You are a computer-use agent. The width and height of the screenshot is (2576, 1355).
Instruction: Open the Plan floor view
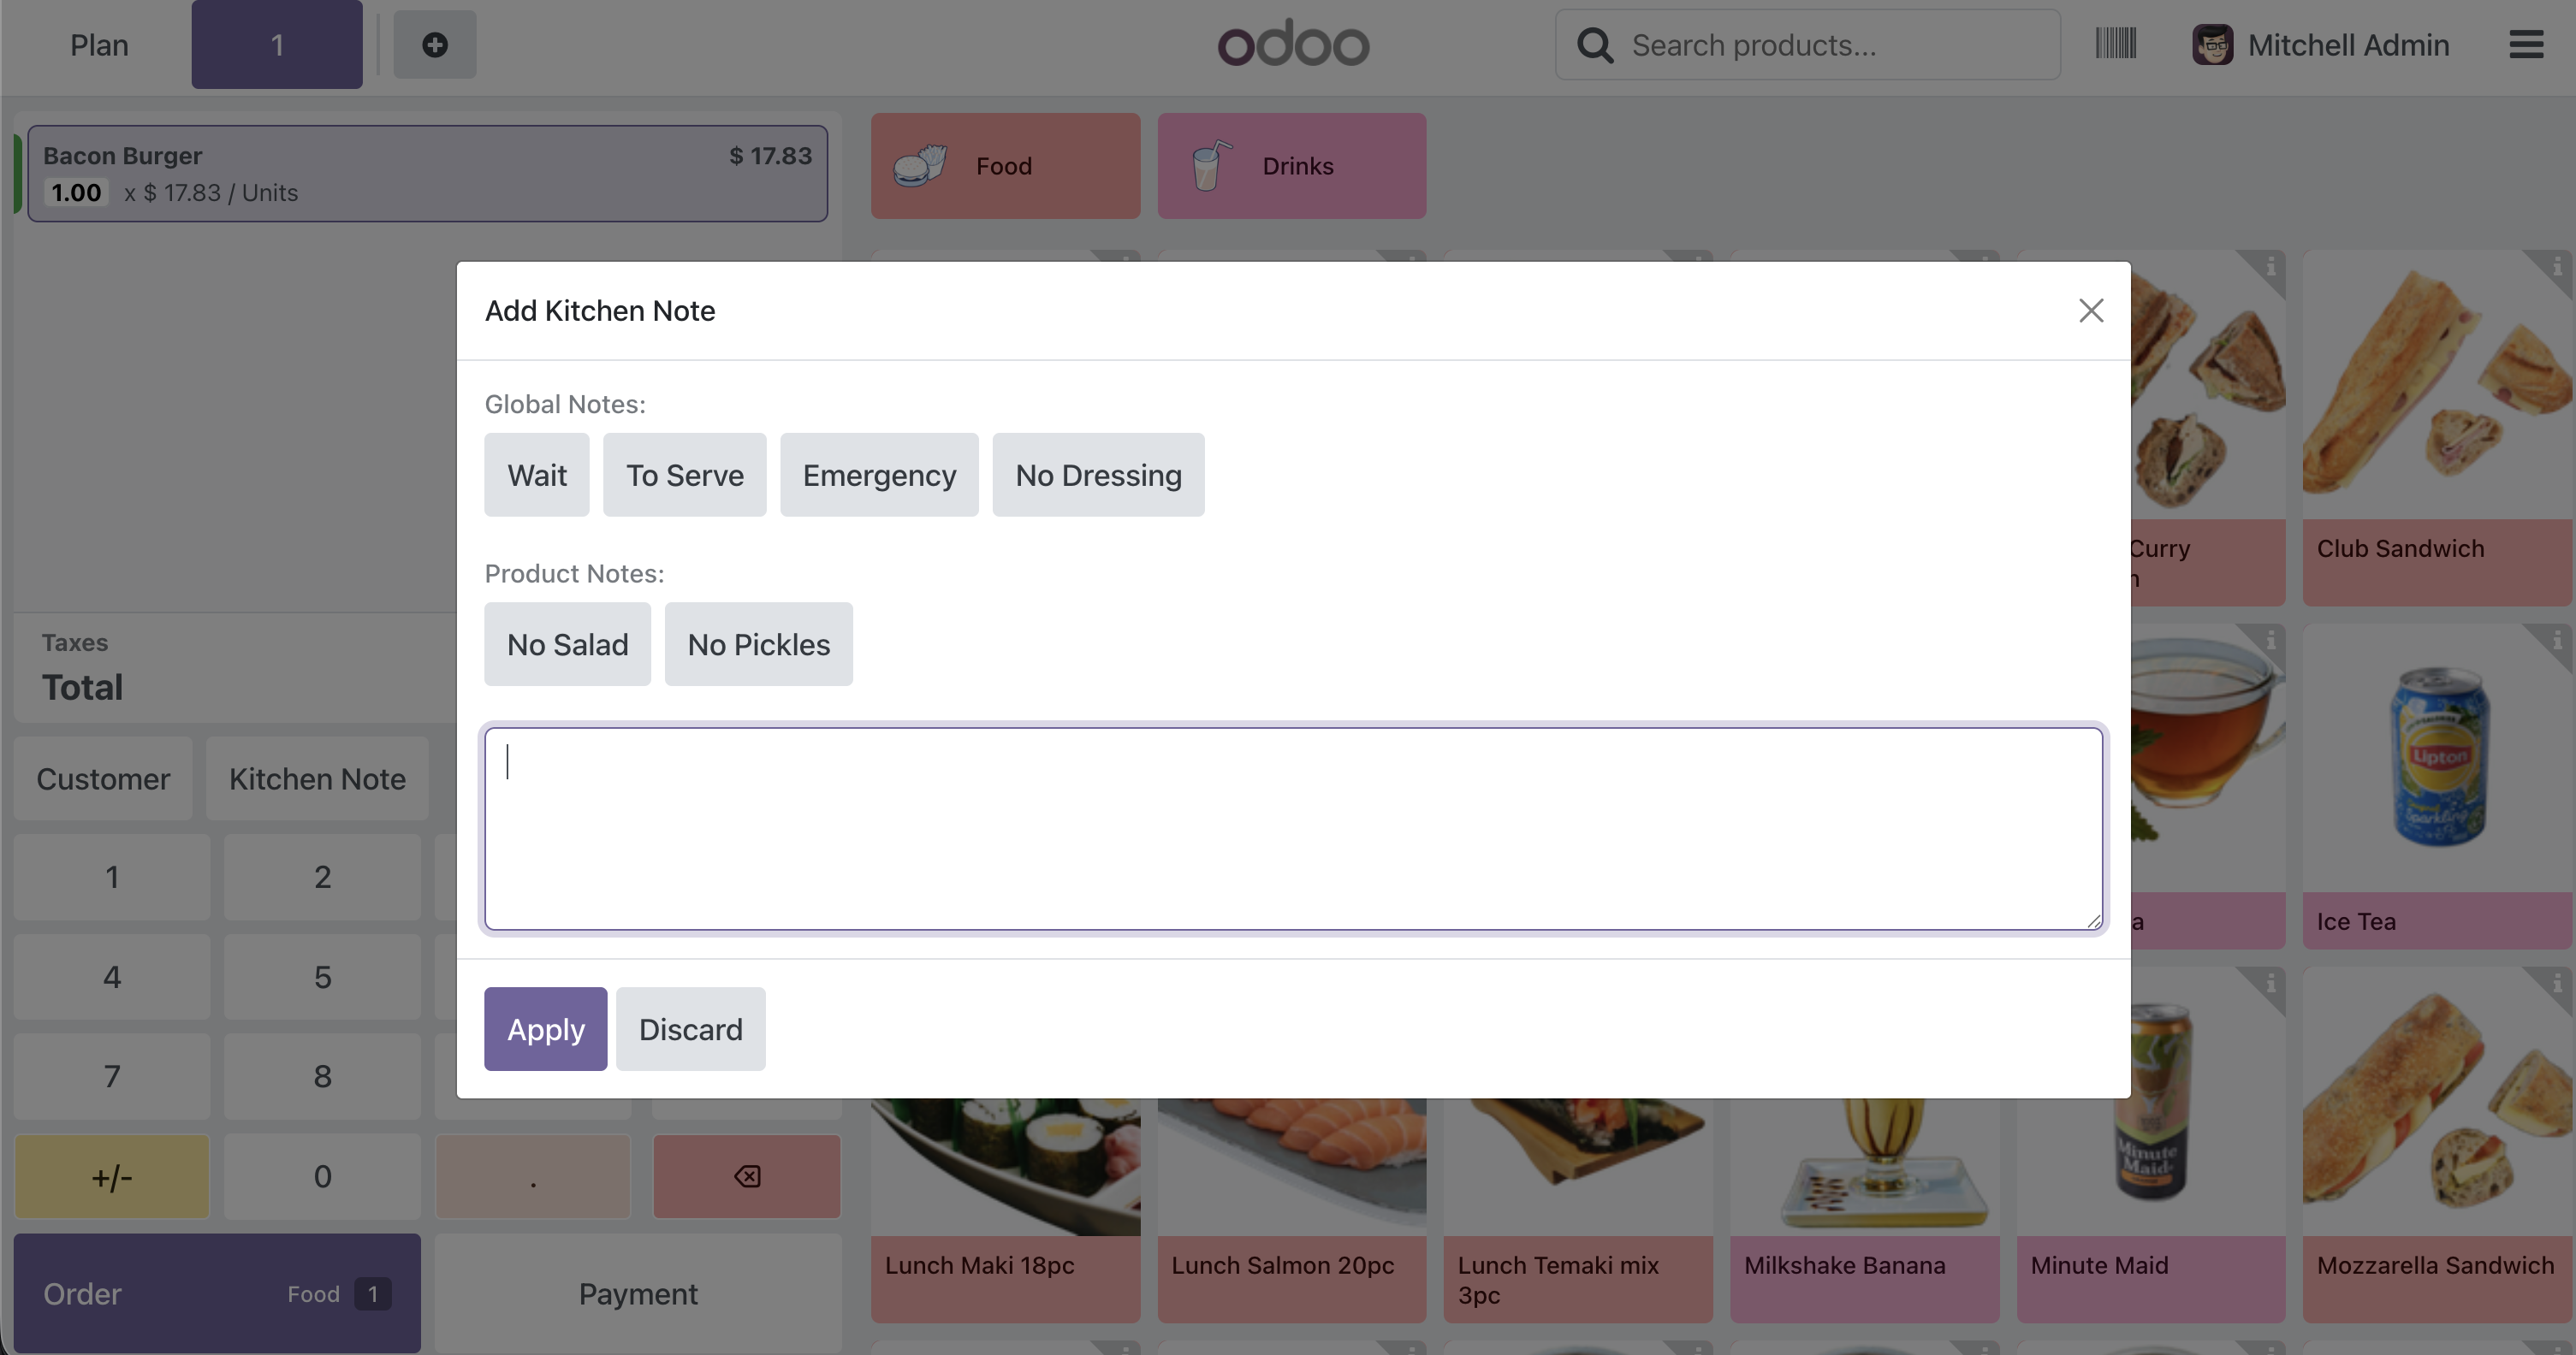(x=99, y=45)
